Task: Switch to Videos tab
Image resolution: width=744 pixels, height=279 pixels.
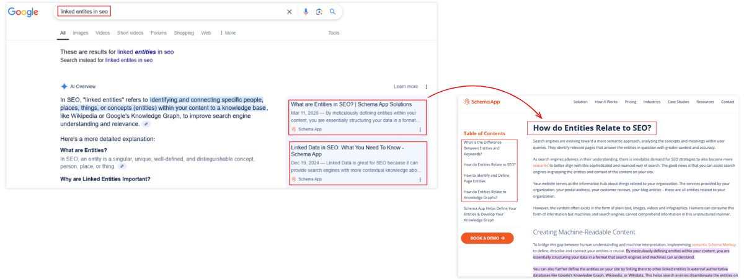Action: [x=103, y=33]
